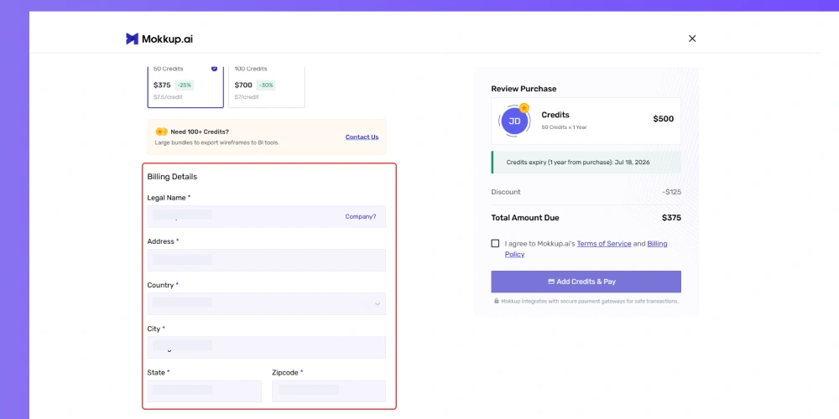Screen dimensions: 839x419
Task: Click the Company? link in Legal Name
Action: (x=360, y=216)
